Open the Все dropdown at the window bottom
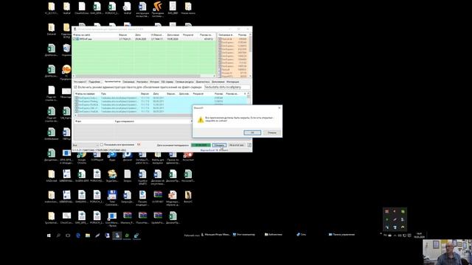The height and width of the screenshot is (265, 472). pyautogui.click(x=86, y=145)
